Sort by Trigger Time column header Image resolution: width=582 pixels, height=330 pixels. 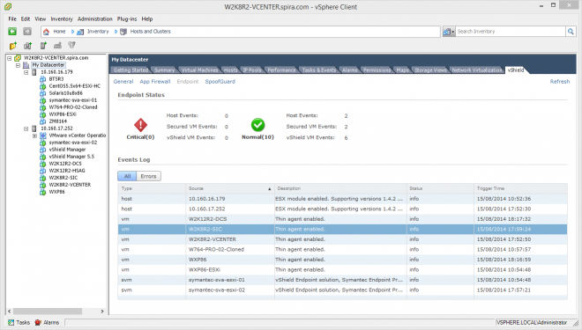[520, 188]
